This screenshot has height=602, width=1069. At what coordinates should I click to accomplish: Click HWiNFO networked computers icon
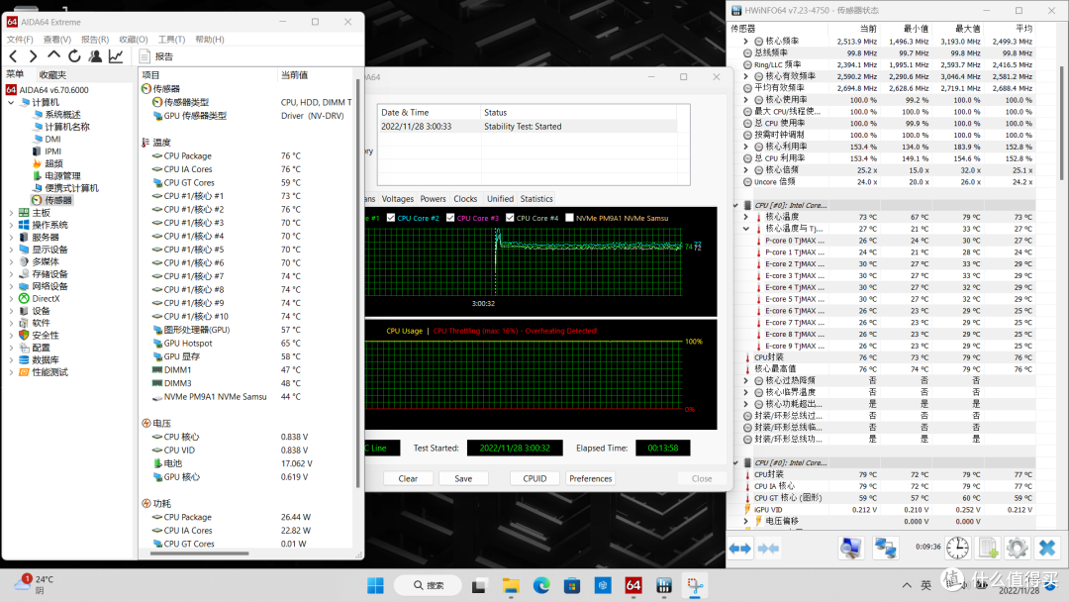886,548
